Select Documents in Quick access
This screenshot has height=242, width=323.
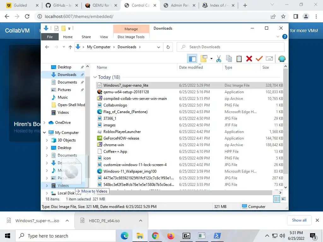67,82
